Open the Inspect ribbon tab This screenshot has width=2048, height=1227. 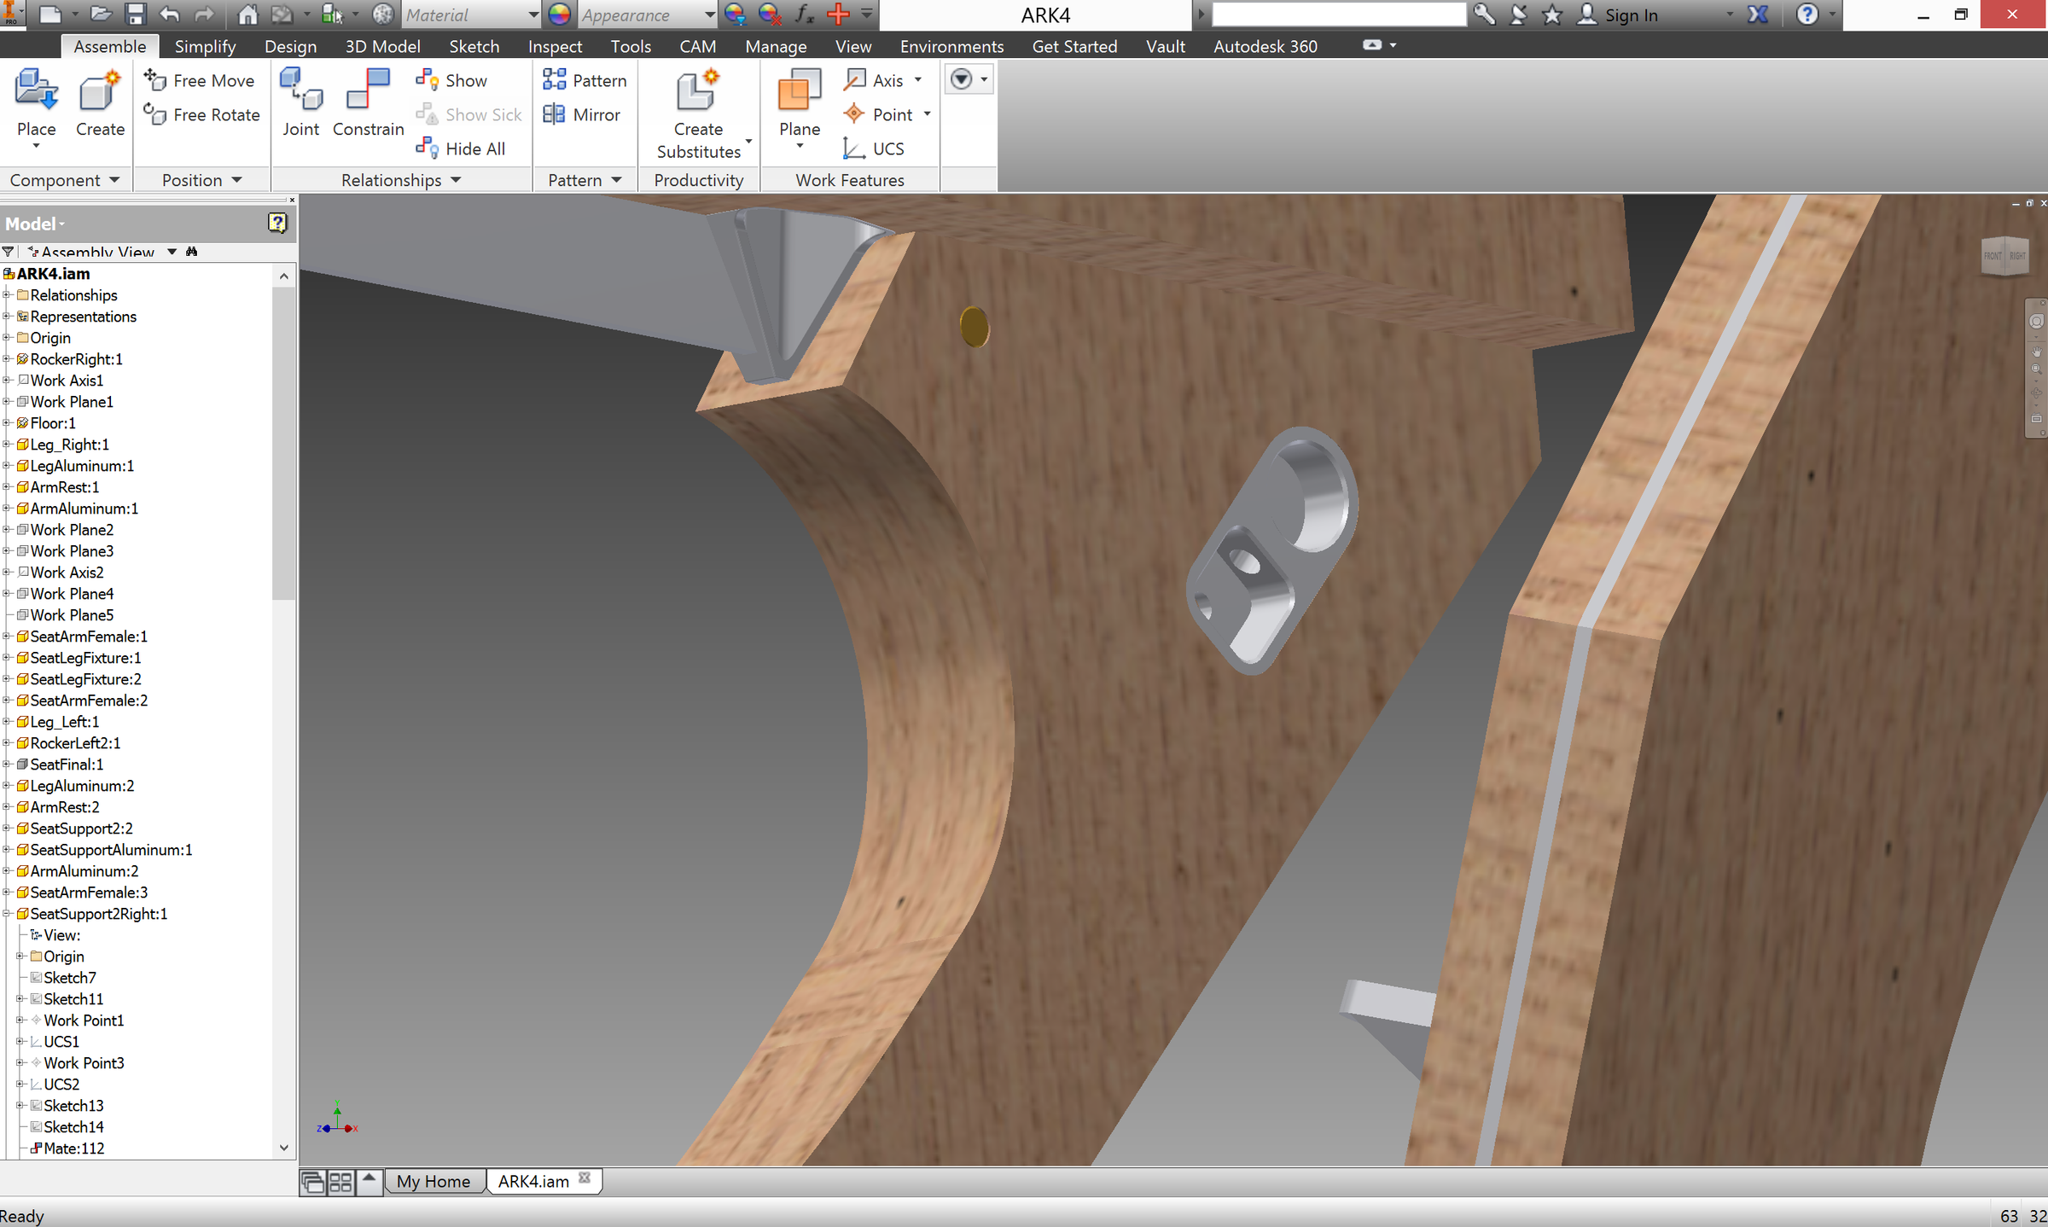point(555,46)
